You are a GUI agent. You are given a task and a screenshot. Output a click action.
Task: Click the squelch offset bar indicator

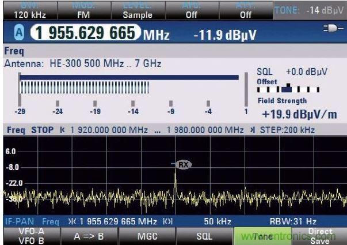point(287,89)
